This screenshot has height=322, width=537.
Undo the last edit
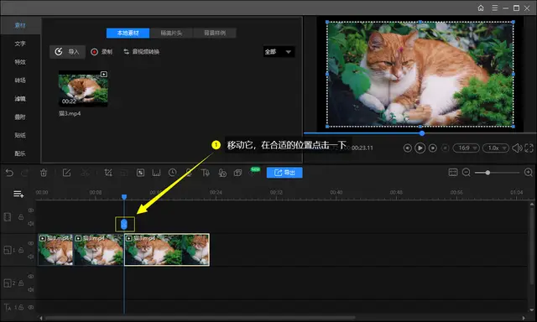(x=9, y=173)
